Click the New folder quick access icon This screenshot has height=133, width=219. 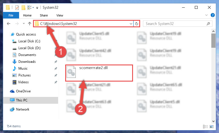point(23,7)
